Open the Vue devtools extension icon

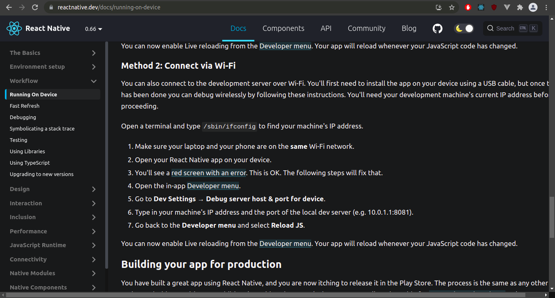coord(507,7)
